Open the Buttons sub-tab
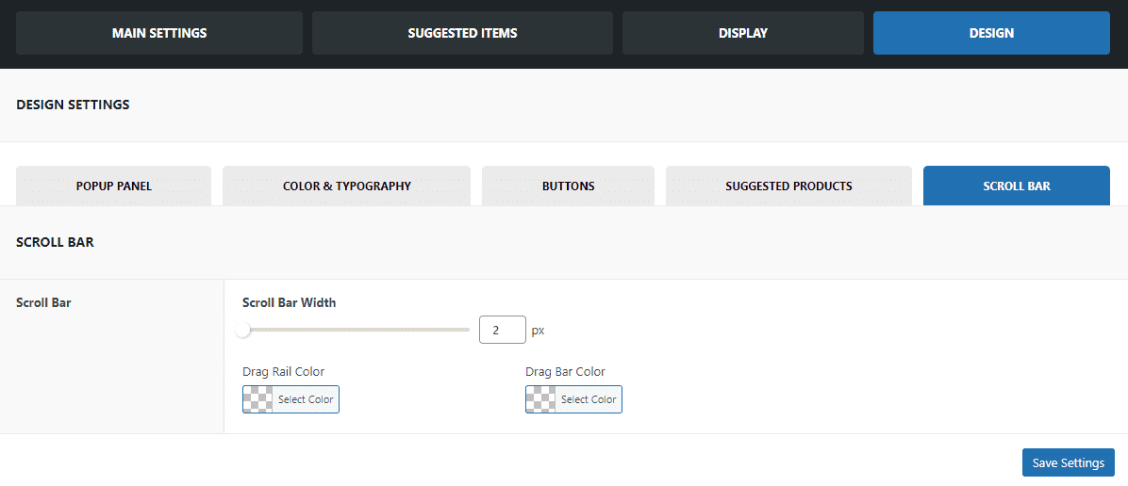This screenshot has height=486, width=1128. pyautogui.click(x=569, y=186)
